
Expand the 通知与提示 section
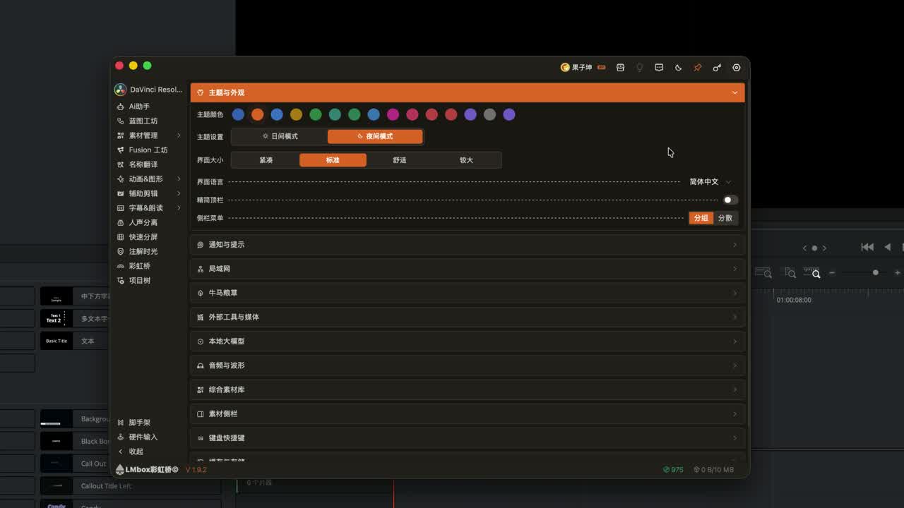coord(468,245)
